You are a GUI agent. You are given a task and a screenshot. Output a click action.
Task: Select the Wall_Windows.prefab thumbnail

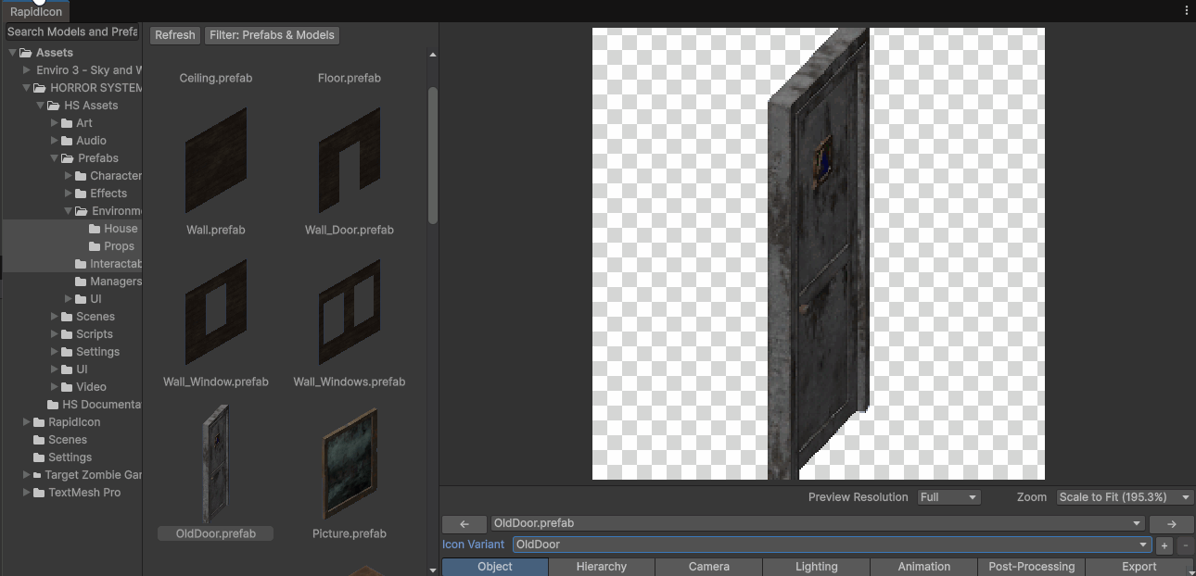click(x=350, y=312)
